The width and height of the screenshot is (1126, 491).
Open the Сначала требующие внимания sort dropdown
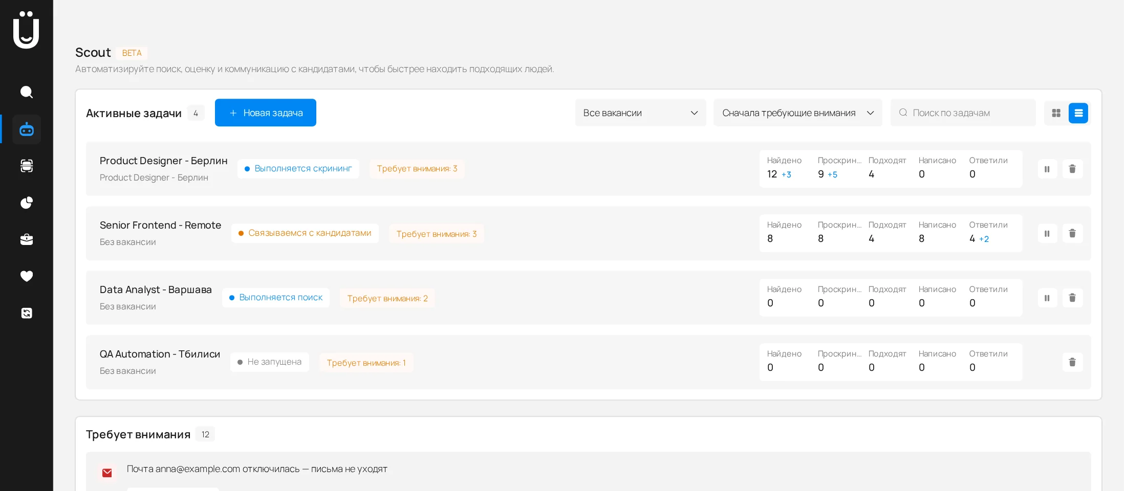point(797,113)
